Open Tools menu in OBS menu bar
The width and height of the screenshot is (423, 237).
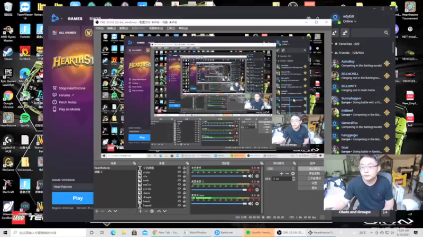(x=170, y=28)
